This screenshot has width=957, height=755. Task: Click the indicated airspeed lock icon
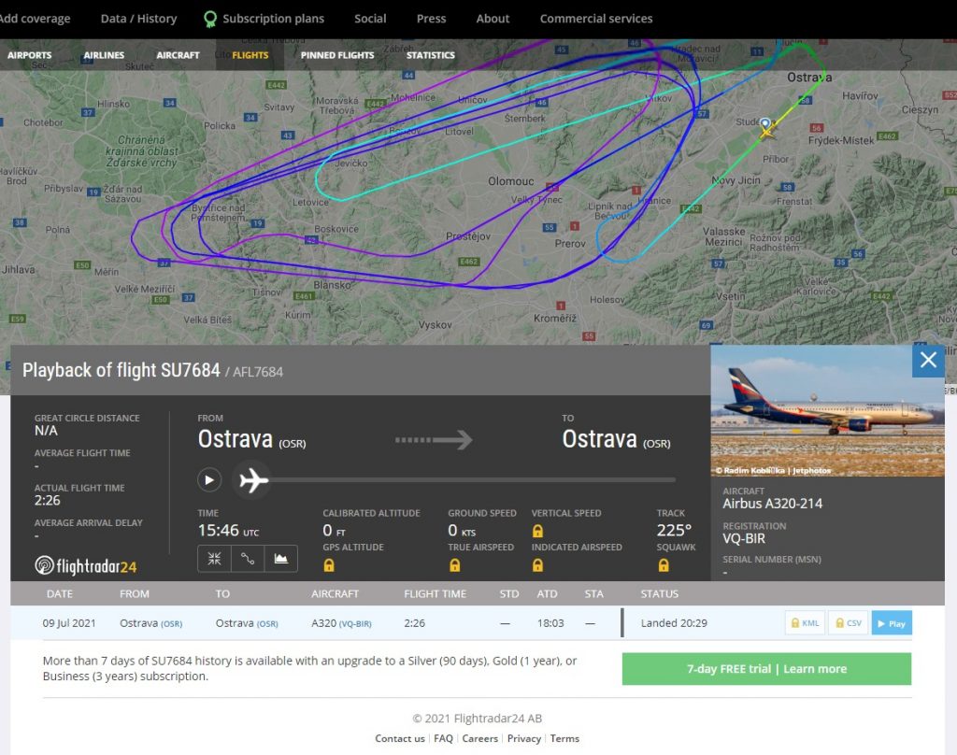(537, 565)
